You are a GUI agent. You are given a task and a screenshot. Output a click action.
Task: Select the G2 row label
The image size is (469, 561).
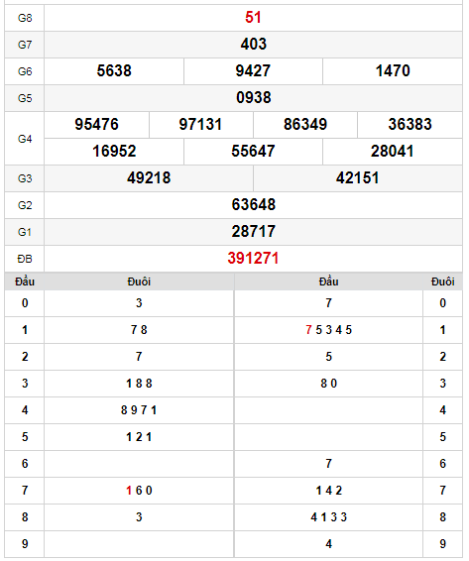[x=25, y=205]
